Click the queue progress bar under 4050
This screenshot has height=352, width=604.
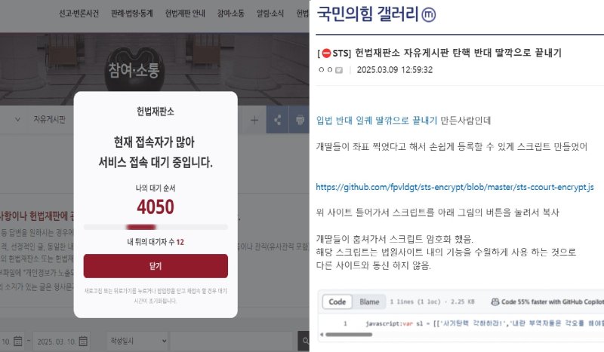click(x=156, y=227)
